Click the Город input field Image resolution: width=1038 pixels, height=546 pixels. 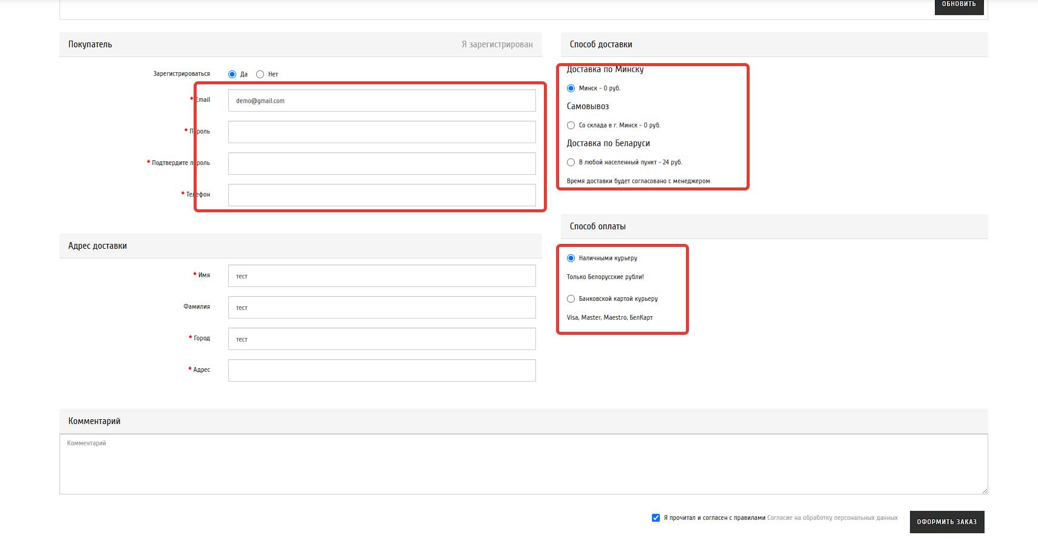tap(382, 339)
